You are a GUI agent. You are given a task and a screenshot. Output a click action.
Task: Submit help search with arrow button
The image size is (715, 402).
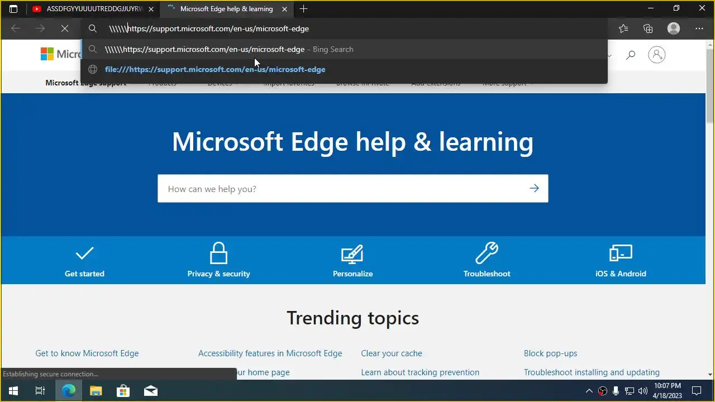coord(535,189)
